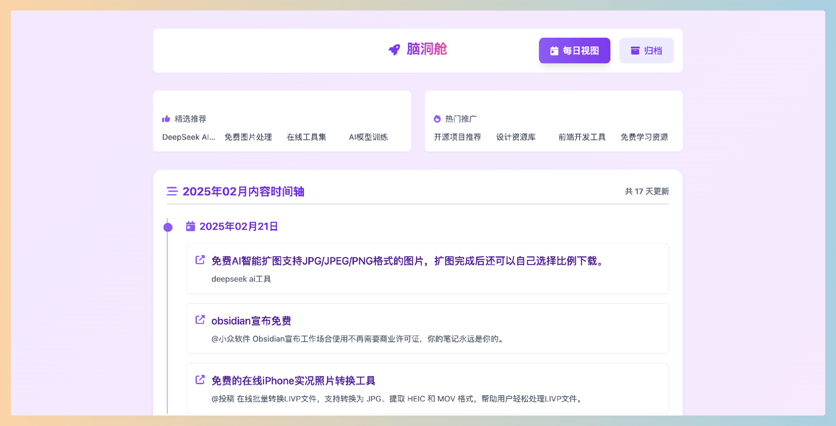This screenshot has width=836, height=426.
Task: Open the 开源项目推荐 link
Action: pyautogui.click(x=457, y=137)
